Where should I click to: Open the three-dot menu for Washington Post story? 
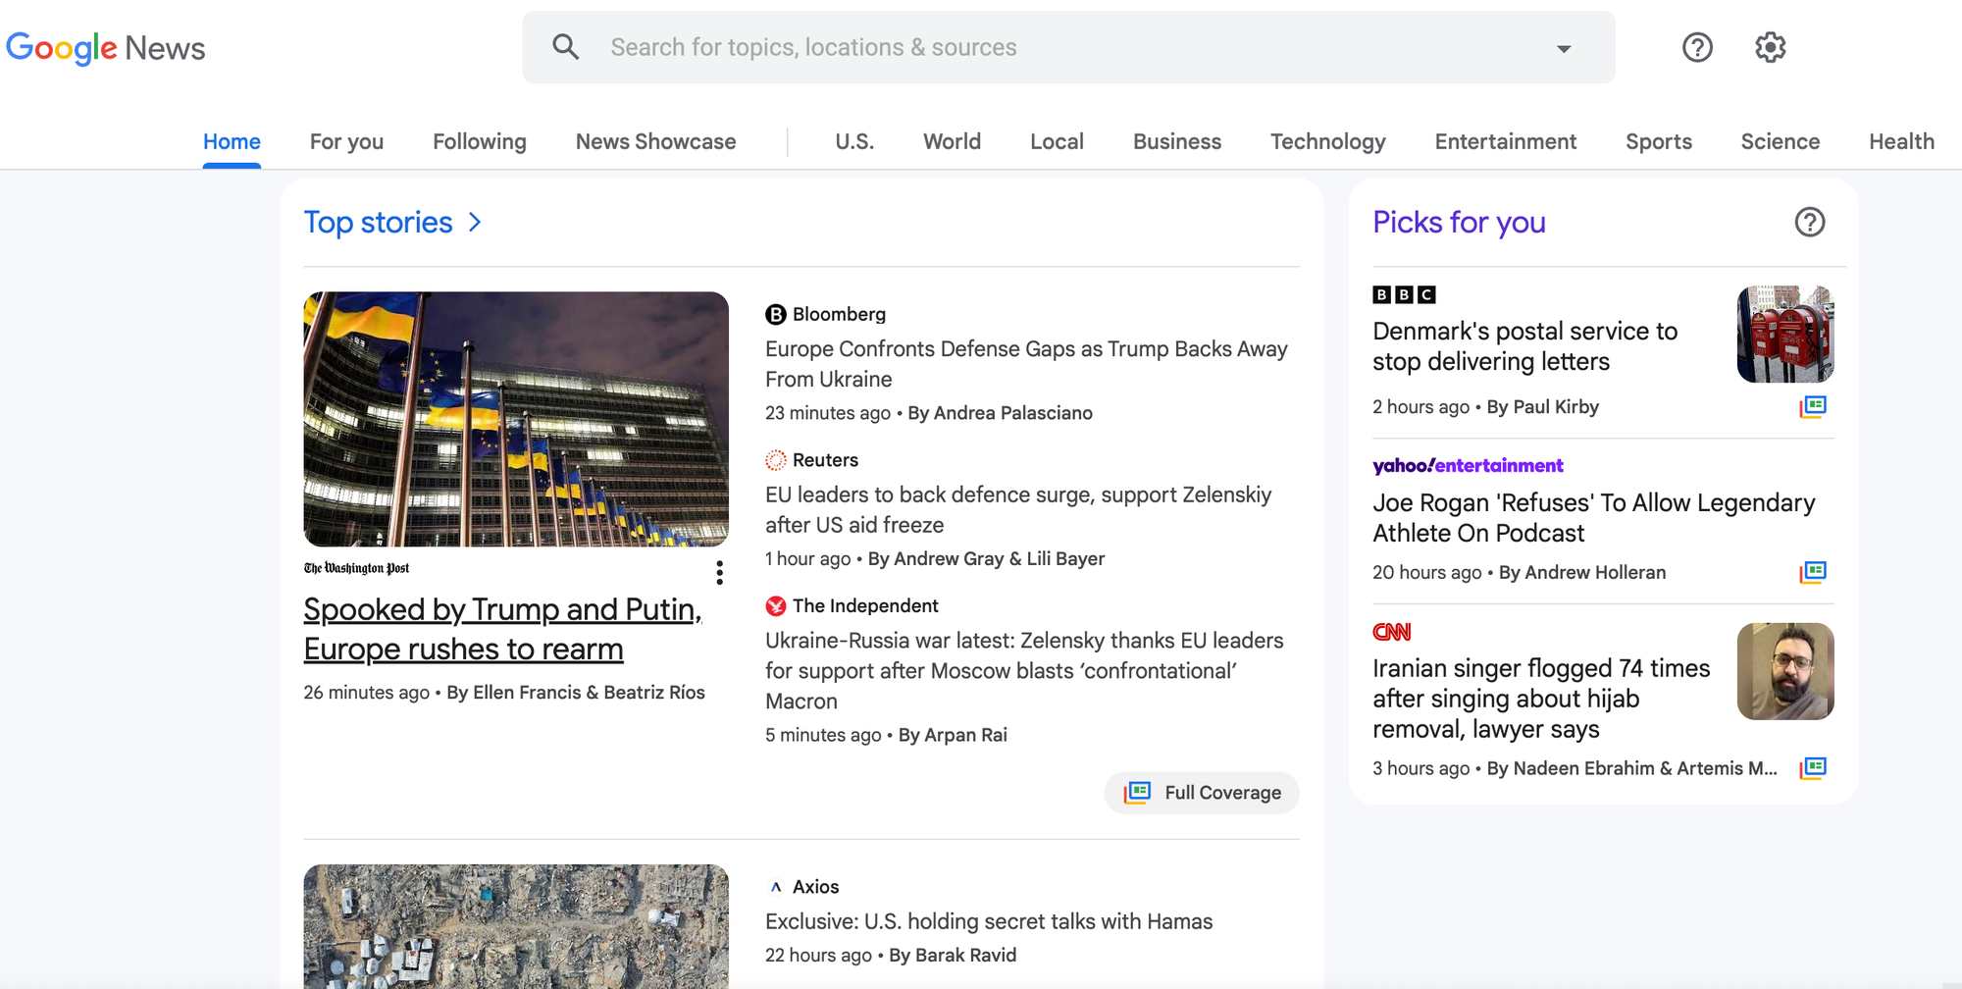point(719,573)
